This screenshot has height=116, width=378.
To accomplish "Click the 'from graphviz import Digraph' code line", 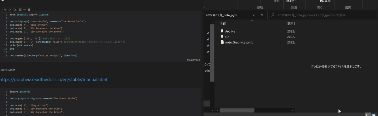I will [x=29, y=15].
